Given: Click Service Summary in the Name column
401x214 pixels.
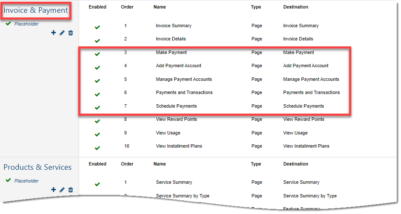Looking at the screenshot, I should tap(174, 182).
